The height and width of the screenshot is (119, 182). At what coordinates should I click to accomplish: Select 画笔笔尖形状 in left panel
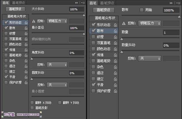coord(16,16)
